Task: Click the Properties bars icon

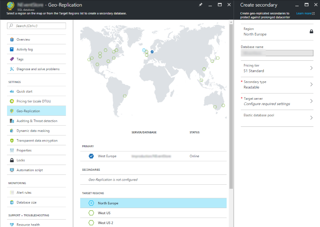Action: click(12, 151)
